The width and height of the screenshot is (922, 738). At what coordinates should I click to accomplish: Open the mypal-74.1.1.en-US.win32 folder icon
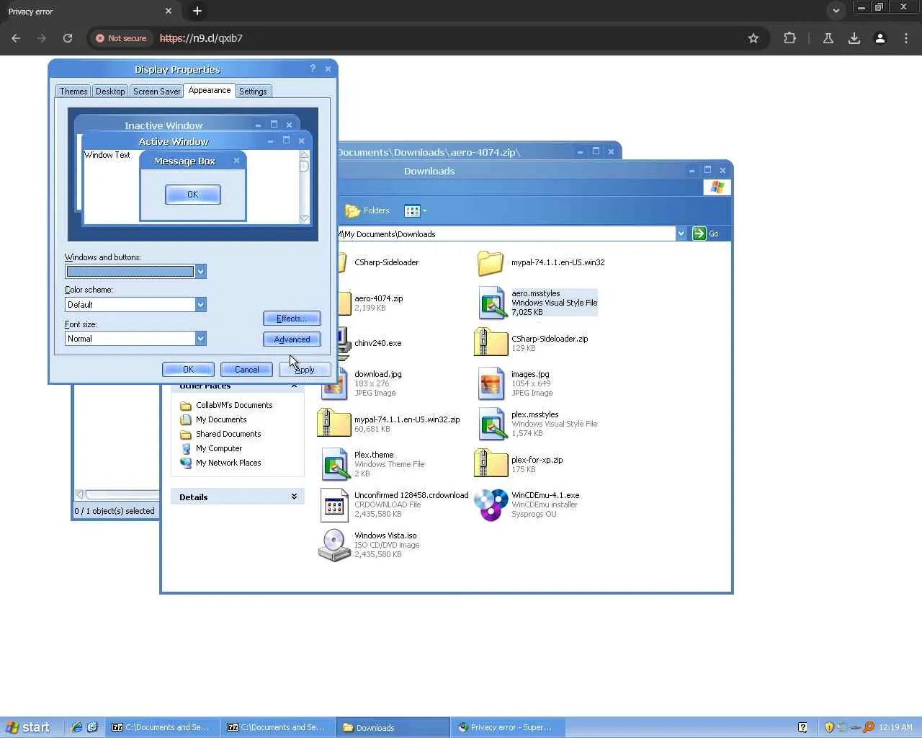click(491, 263)
